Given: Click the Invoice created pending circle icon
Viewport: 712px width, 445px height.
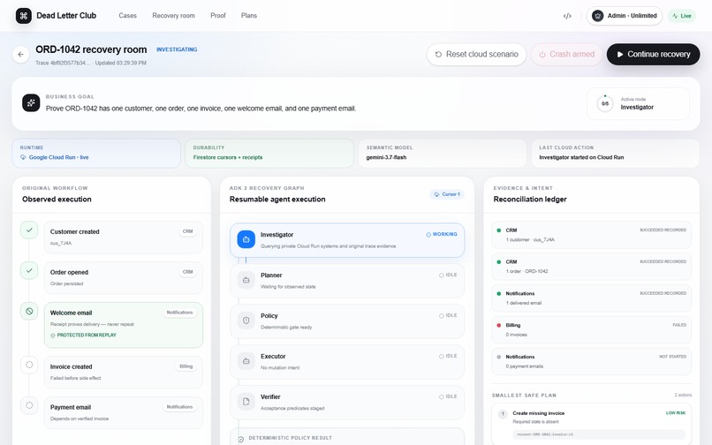Looking at the screenshot, I should (x=29, y=365).
